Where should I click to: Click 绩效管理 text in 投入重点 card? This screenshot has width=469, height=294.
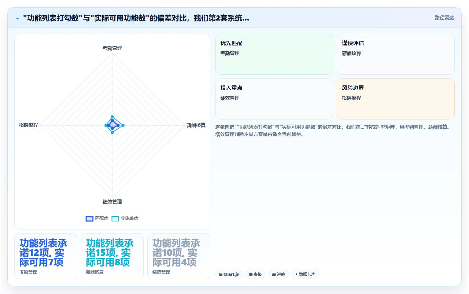pyautogui.click(x=230, y=98)
